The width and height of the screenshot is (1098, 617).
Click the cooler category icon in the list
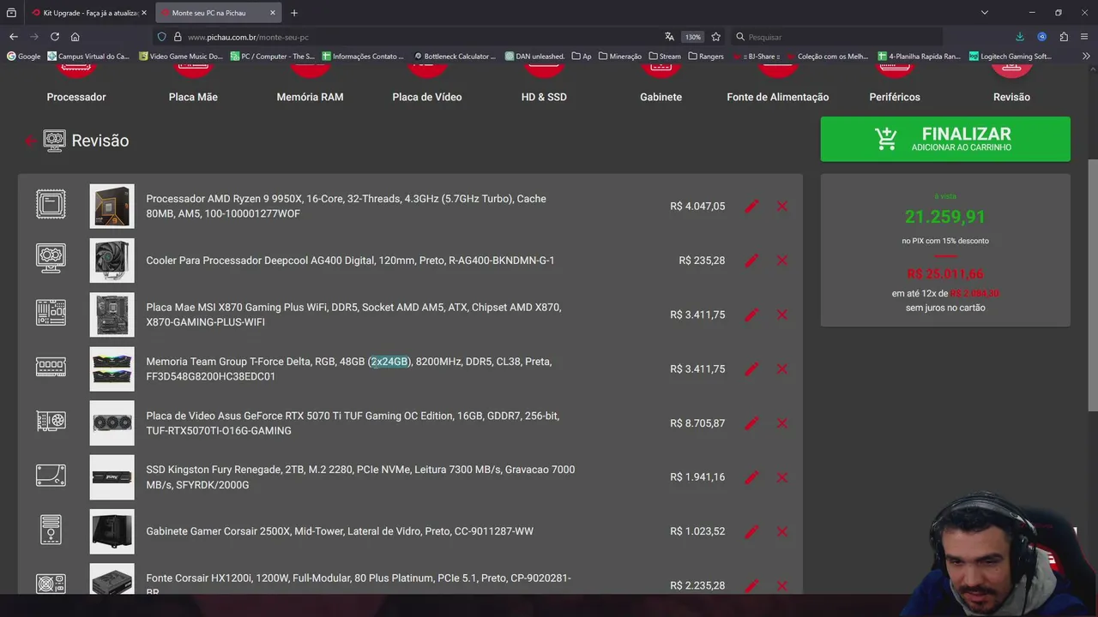[51, 259]
